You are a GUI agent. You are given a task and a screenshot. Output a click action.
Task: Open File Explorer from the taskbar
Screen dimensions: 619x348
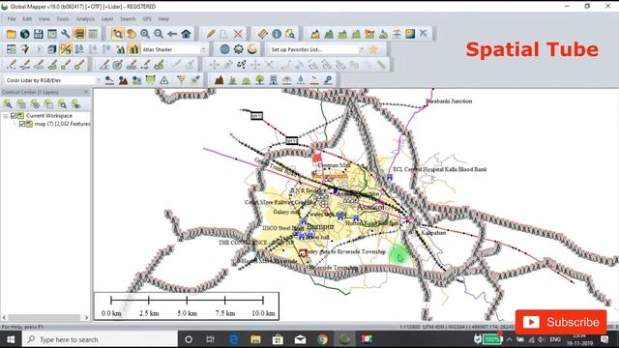point(255,339)
